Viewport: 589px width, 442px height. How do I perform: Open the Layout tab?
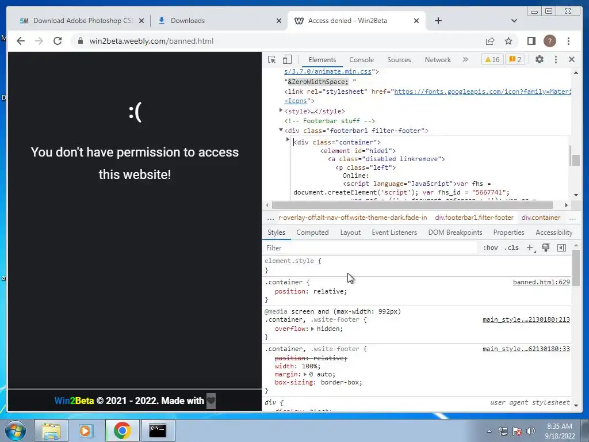click(x=350, y=233)
